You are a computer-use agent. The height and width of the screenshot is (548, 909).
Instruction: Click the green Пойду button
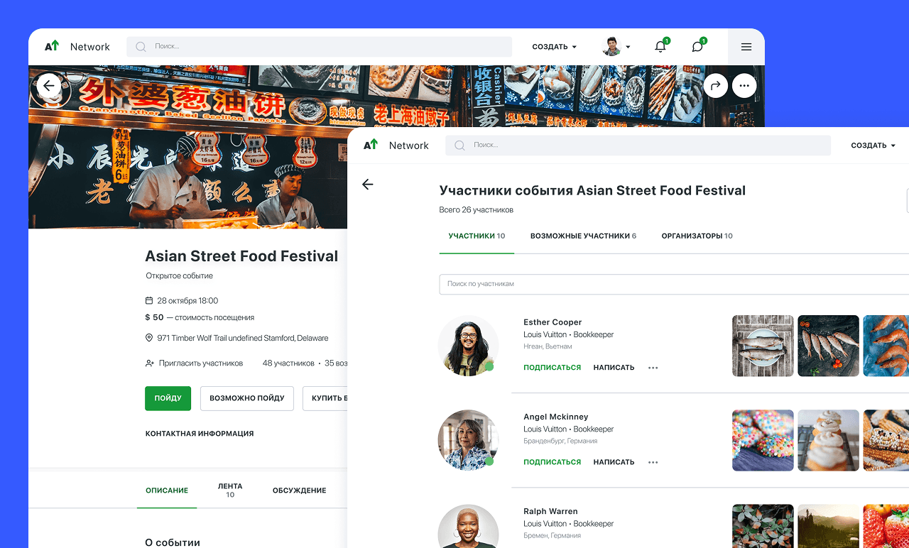pos(168,398)
